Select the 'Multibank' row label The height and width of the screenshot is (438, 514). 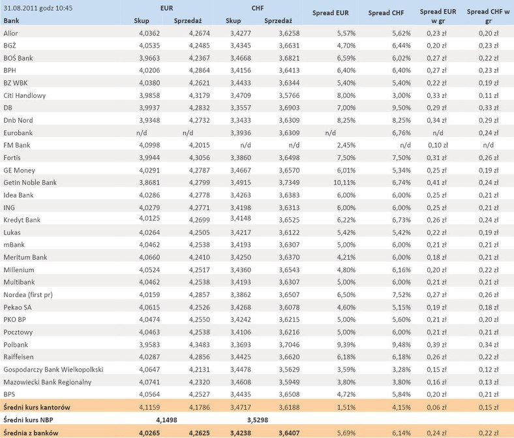(x=19, y=282)
